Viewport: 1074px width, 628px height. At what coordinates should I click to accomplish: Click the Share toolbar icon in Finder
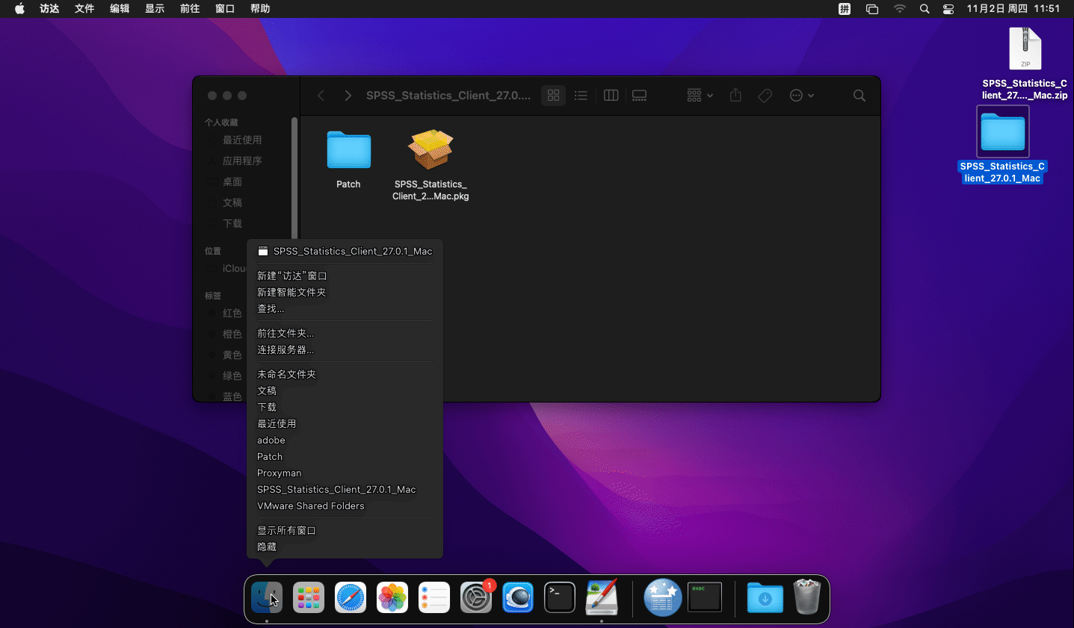(x=735, y=95)
